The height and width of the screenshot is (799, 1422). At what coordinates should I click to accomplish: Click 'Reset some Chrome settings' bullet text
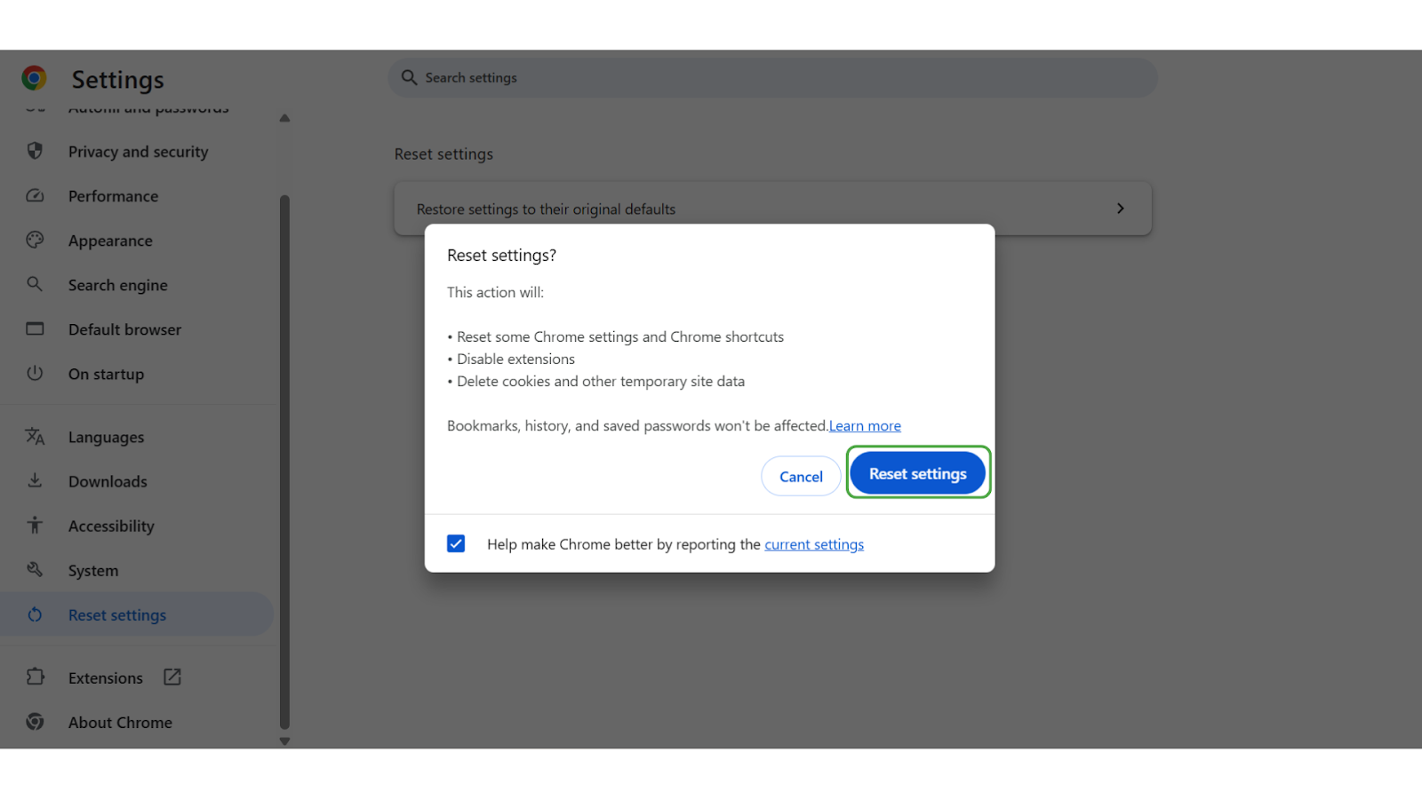[x=620, y=337]
